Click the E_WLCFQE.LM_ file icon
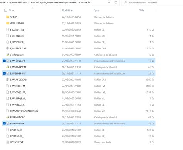Image resolution: width=183 pixels, height=150 pixels. click(x=8, y=92)
